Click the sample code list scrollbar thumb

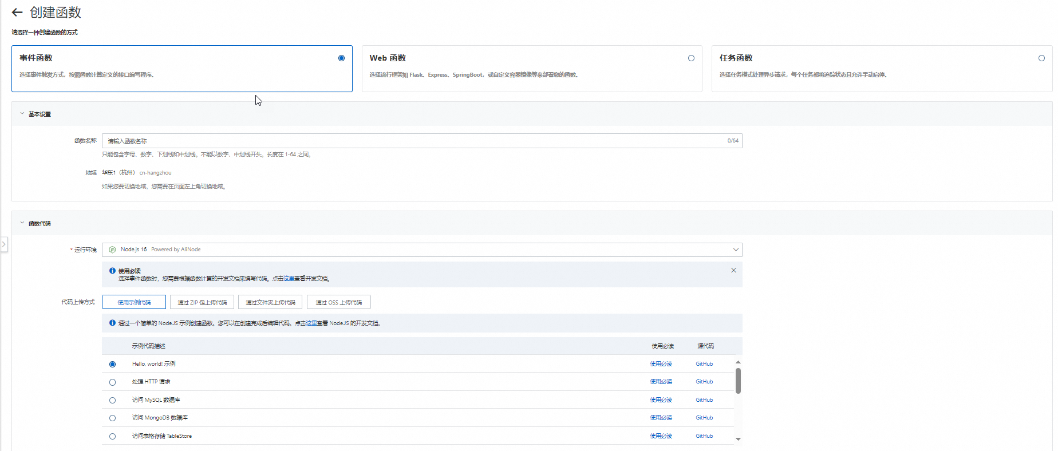(738, 381)
